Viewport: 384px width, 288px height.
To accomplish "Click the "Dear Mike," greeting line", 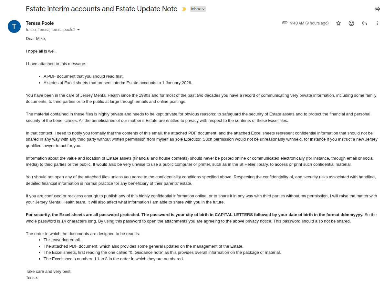I will [36, 39].
